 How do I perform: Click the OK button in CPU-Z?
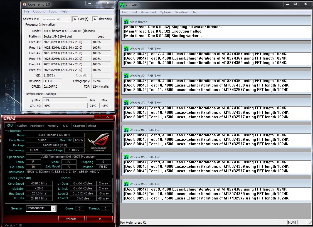pyautogui.click(x=99, y=219)
